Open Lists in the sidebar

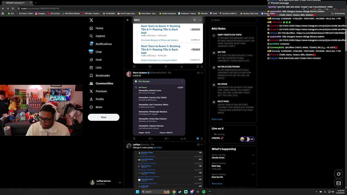tap(95, 68)
